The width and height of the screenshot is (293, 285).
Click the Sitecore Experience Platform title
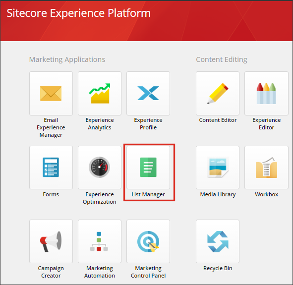tap(79, 13)
